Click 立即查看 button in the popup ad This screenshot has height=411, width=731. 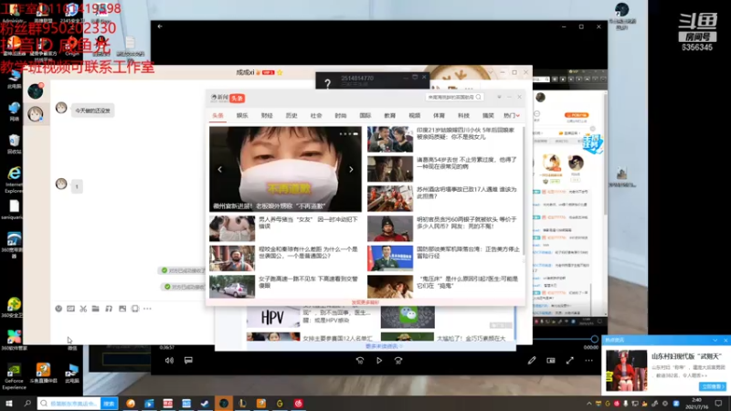tap(712, 386)
